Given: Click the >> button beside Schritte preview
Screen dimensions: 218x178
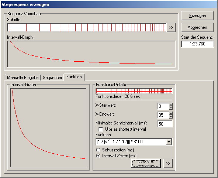Looking at the screenshot, I should point(171,28).
